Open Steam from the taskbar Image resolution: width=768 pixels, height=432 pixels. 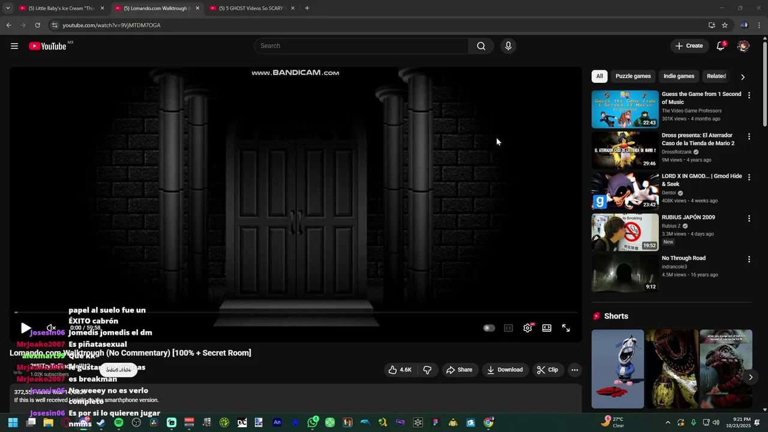(101, 422)
